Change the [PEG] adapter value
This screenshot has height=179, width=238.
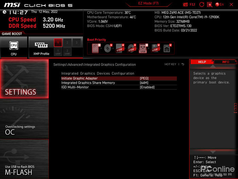point(144,78)
